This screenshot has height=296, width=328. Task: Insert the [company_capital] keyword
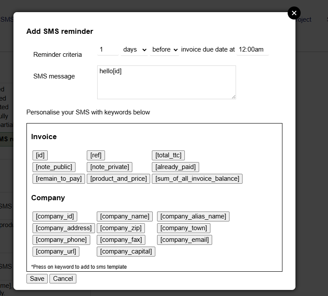coord(126,251)
